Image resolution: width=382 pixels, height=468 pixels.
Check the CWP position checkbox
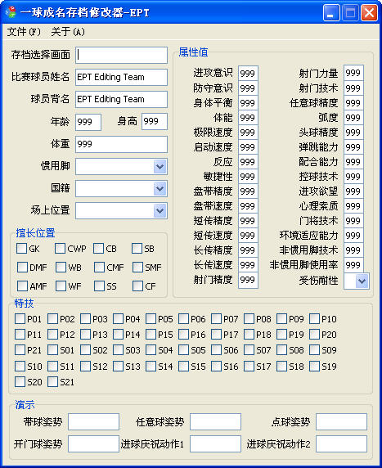click(x=60, y=249)
